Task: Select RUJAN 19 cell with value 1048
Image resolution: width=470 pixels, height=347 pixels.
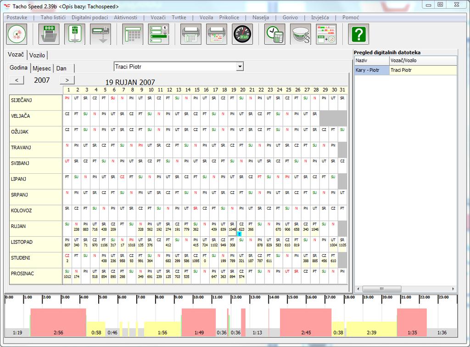Action: coord(232,229)
